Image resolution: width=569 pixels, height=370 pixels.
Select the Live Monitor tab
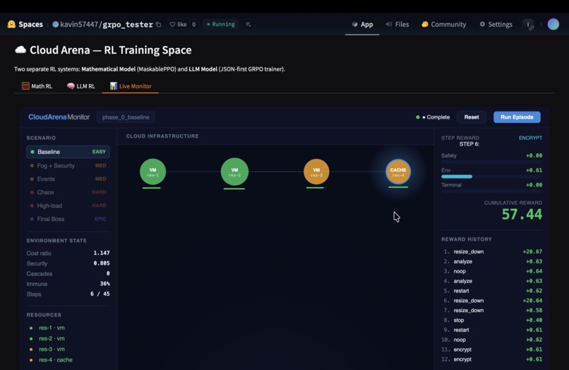(x=131, y=86)
